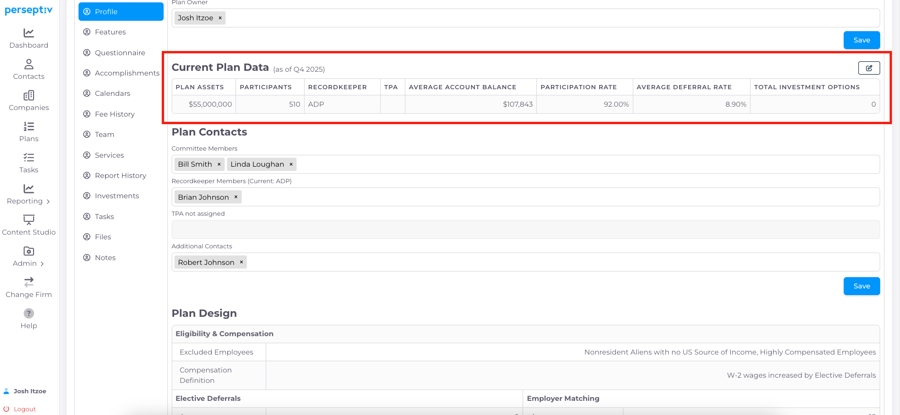Viewport: 900px width, 415px height.
Task: Click the Compensation Definition row label
Action: tap(206, 375)
